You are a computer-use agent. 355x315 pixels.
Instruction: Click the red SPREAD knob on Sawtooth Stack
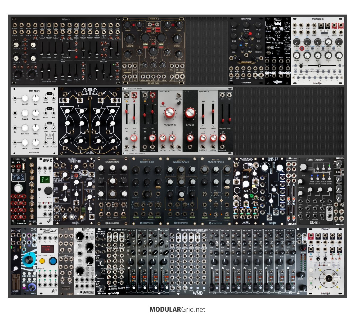[190, 113]
